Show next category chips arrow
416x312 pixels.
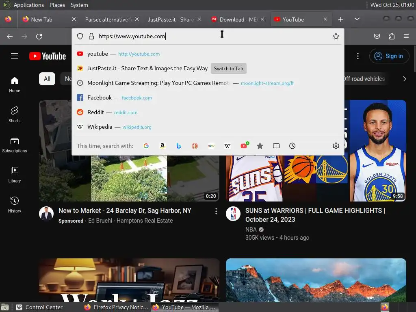pyautogui.click(x=404, y=79)
